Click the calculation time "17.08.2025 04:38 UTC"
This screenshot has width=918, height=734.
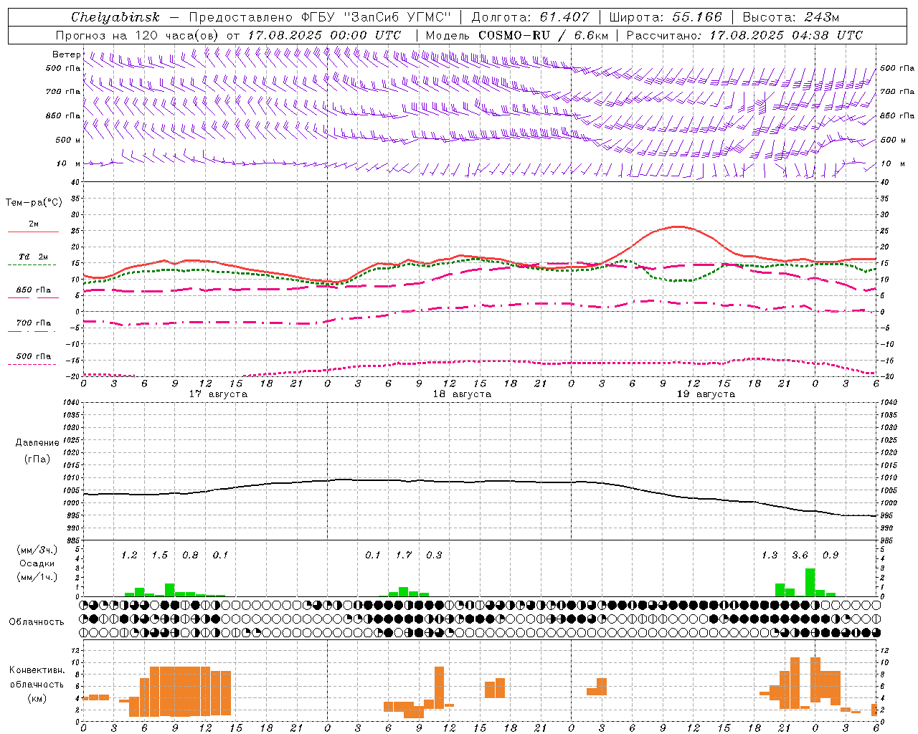click(x=786, y=35)
